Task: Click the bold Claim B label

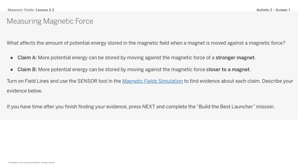Action: point(27,70)
